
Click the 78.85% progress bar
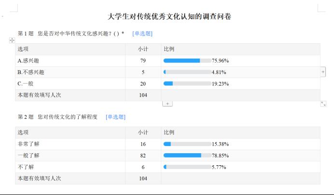[187, 156]
